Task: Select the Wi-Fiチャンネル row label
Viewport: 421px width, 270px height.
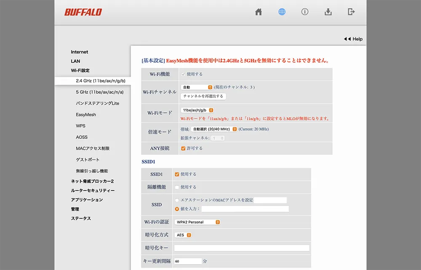Action: tap(160, 92)
